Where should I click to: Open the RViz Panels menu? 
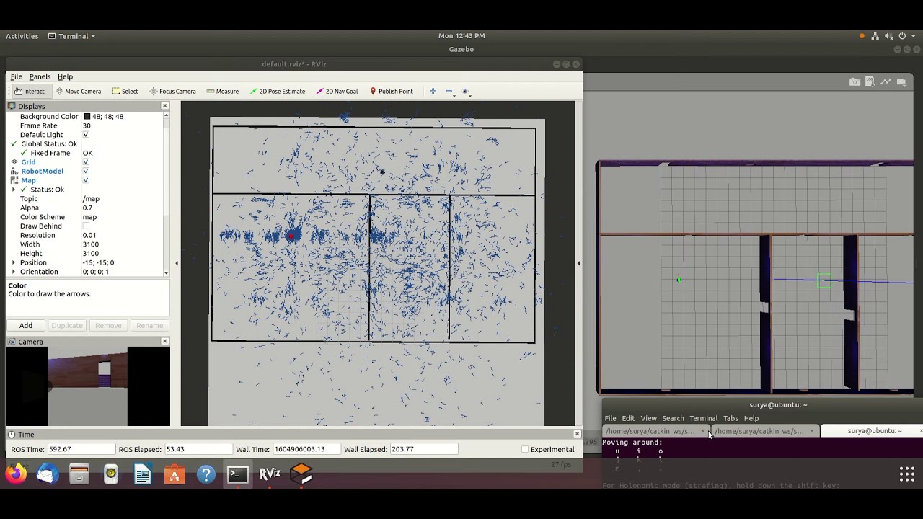40,76
